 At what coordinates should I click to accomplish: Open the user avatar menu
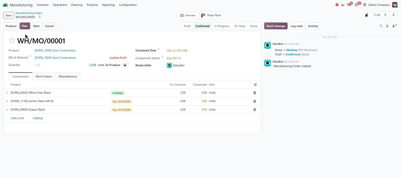pos(395,5)
